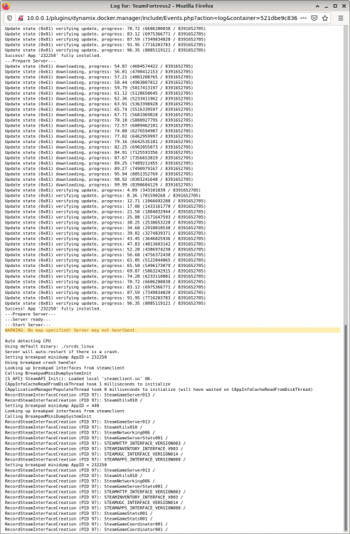This screenshot has height=534, width=350.
Task: Select the '---Start Server---' log line
Action: 28,325
